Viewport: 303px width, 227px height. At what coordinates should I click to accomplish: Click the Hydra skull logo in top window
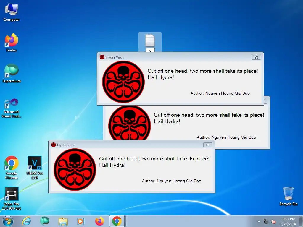pos(123,82)
